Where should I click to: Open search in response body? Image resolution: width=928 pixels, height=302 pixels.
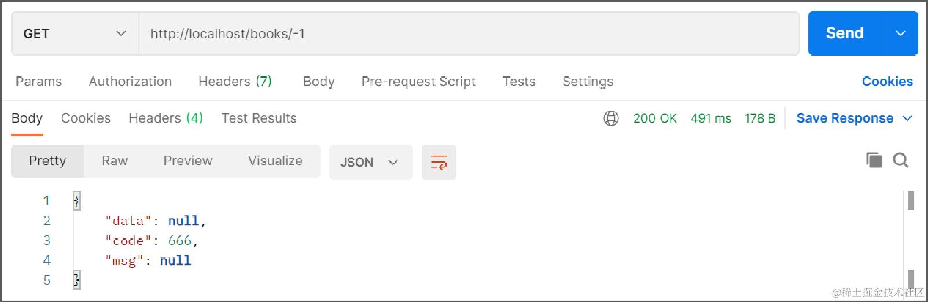900,160
